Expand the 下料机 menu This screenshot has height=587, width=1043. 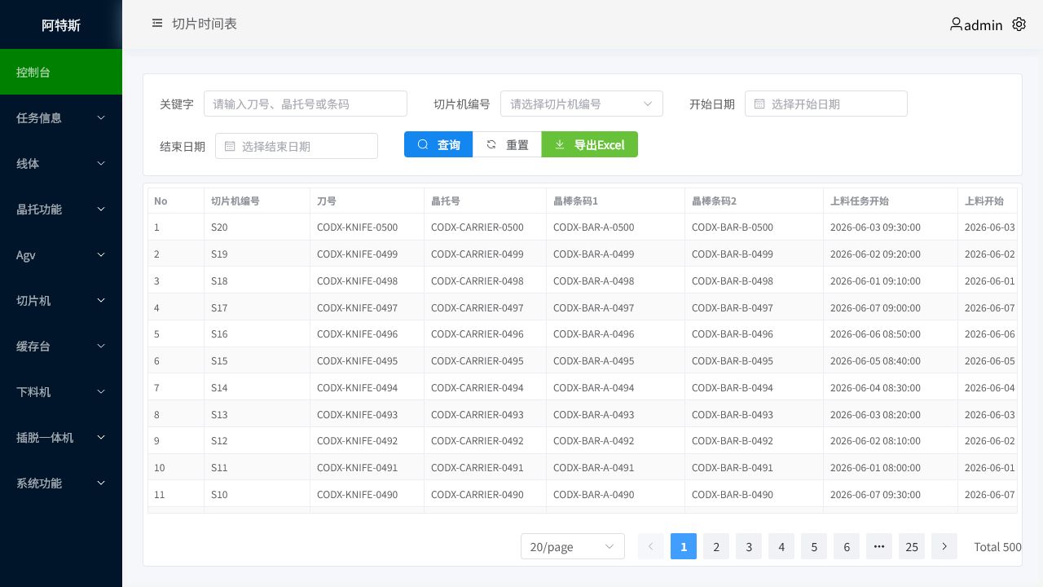pos(61,391)
